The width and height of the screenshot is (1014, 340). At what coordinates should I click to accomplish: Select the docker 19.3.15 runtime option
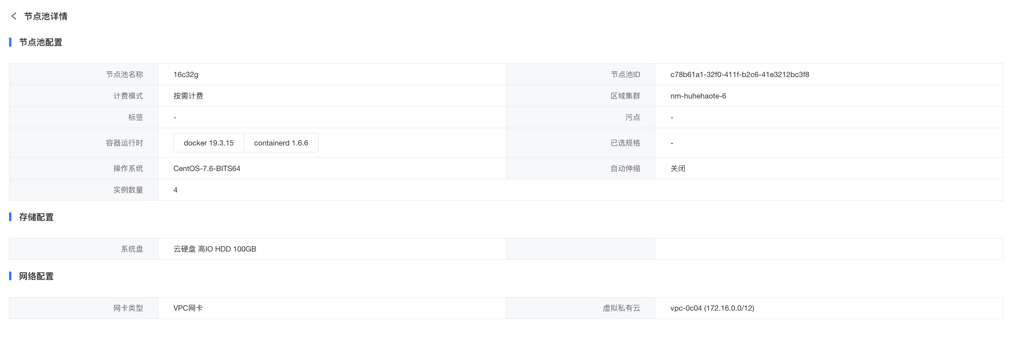click(209, 143)
